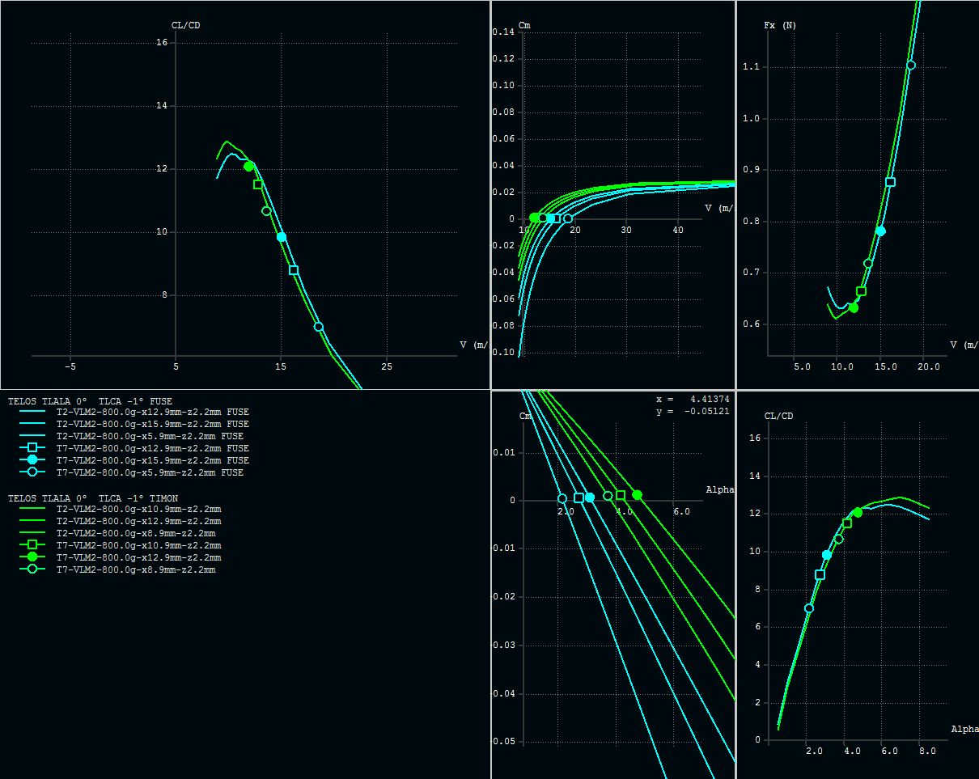The image size is (979, 779).
Task: Click the CL/CD axis title of bottom-right graph
Action: tap(779, 416)
